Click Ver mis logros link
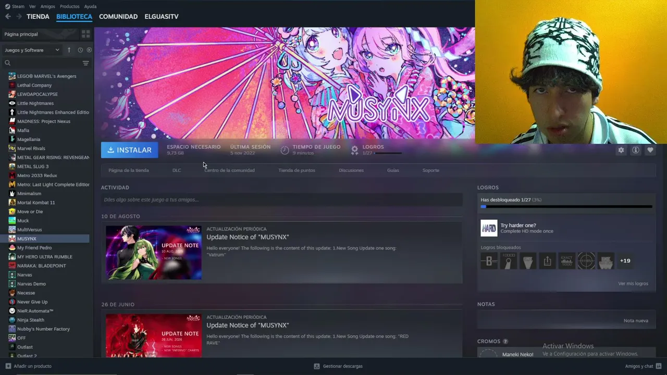This screenshot has height=375, width=667. point(633,284)
